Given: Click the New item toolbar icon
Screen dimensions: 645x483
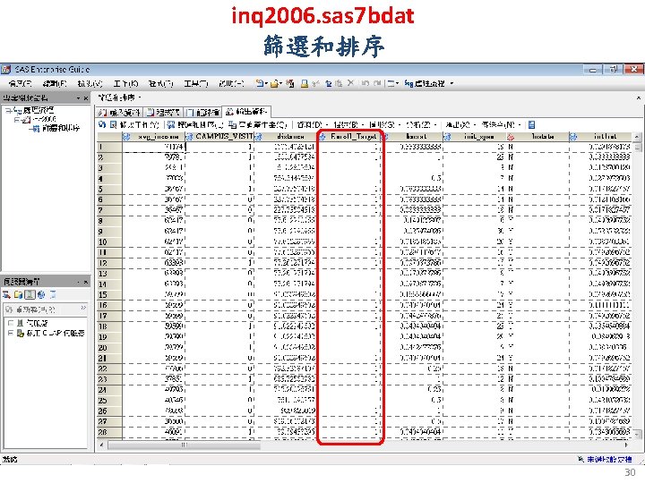Looking at the screenshot, I should 260,83.
